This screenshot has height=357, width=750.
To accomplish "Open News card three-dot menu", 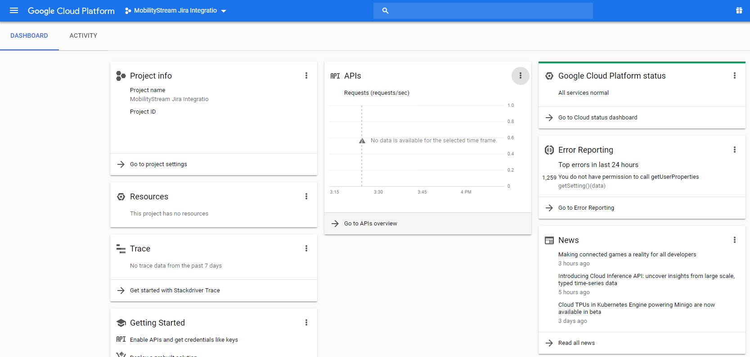I will coord(734,240).
